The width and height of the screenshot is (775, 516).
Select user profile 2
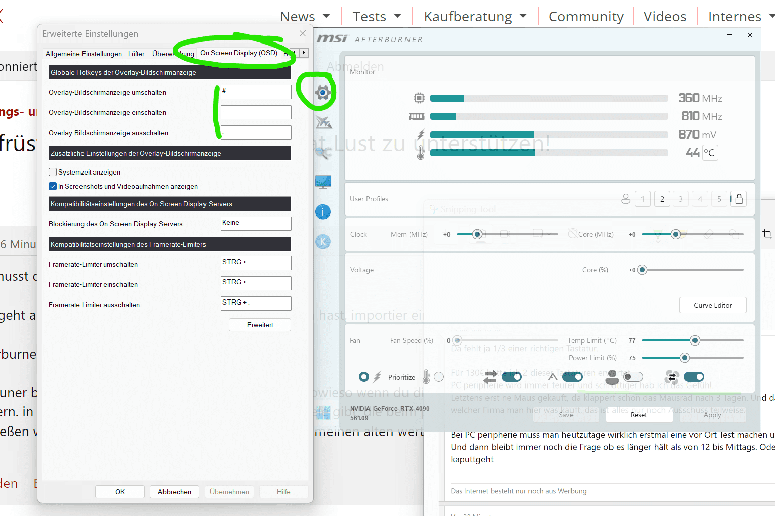point(662,199)
